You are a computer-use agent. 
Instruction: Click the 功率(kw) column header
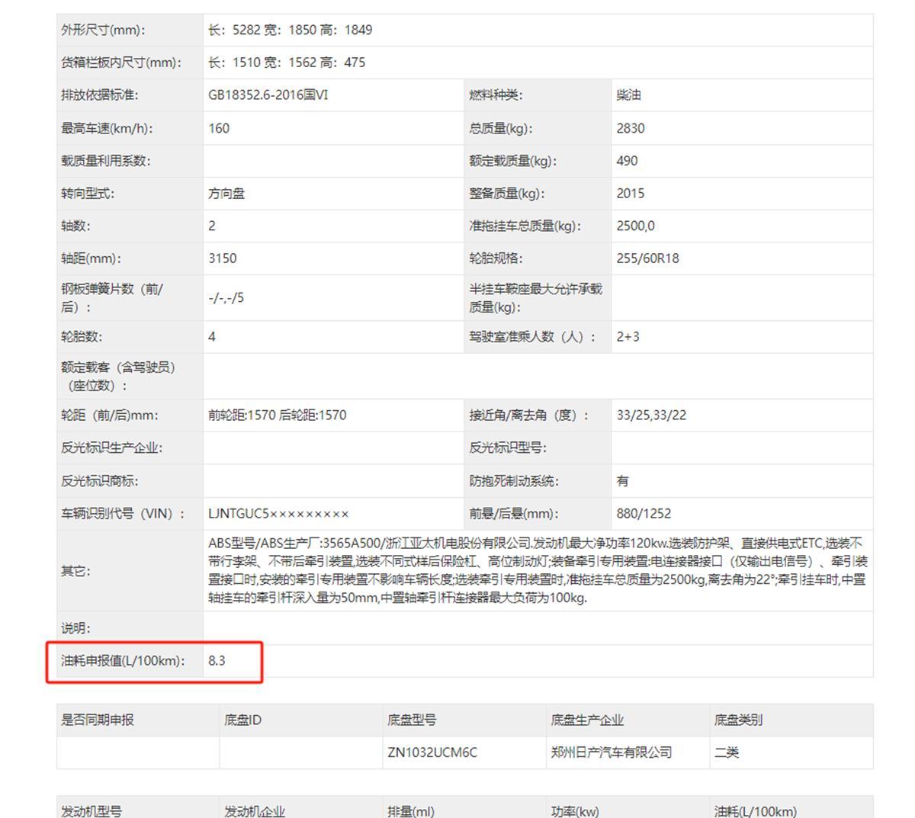(x=575, y=811)
